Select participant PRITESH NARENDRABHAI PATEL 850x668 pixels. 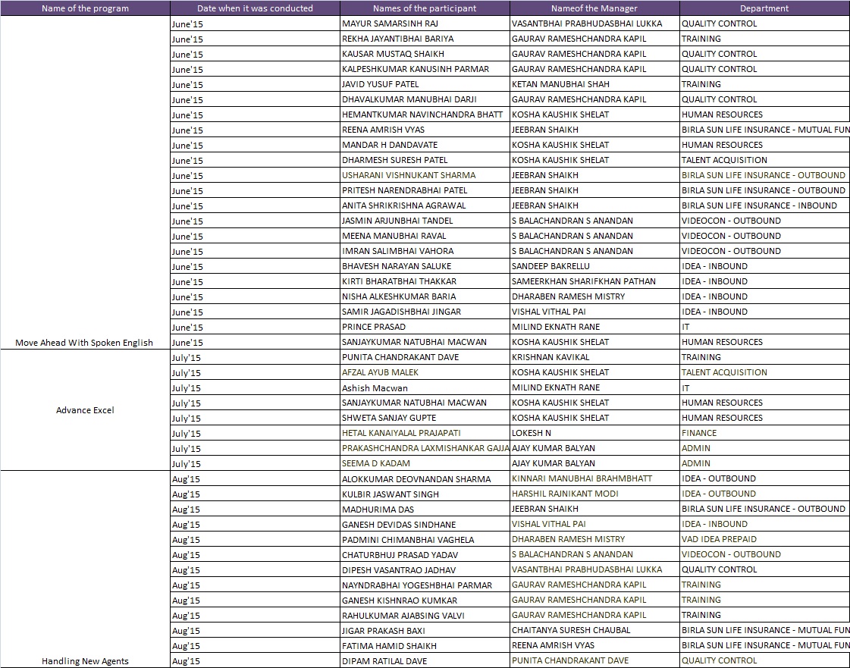[x=425, y=190]
